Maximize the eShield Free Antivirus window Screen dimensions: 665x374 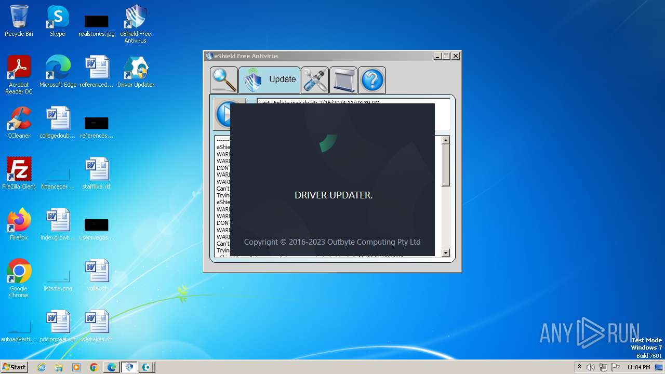[446, 56]
